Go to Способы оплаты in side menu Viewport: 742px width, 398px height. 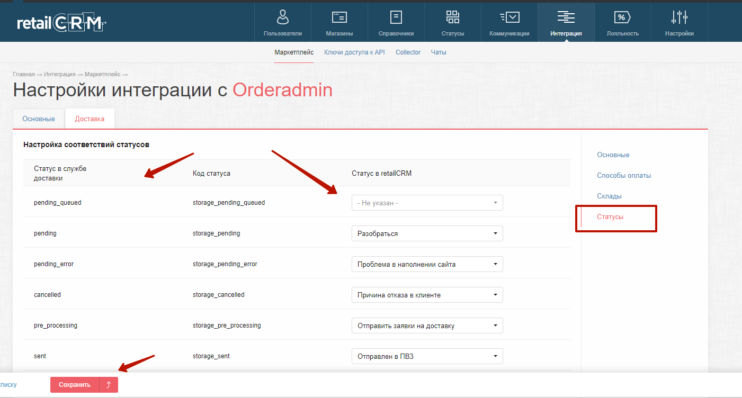pos(624,176)
